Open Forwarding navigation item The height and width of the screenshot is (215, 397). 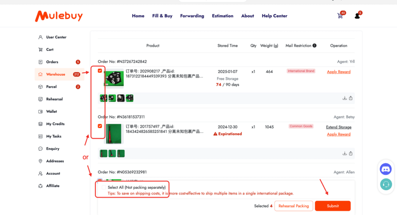[x=192, y=16]
